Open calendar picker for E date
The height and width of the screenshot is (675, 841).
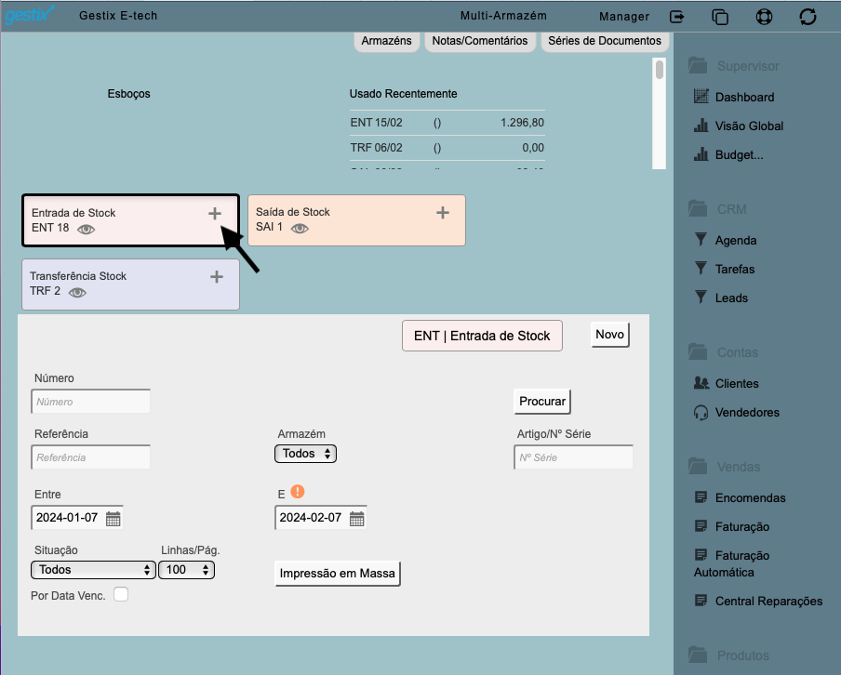tap(356, 519)
